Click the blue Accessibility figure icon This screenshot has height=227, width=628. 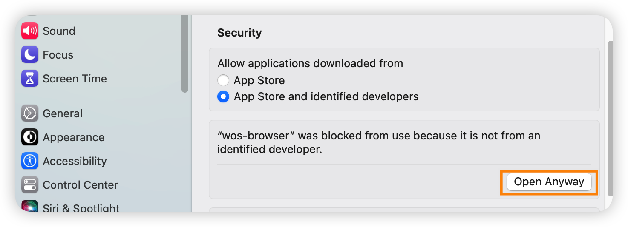(x=30, y=161)
